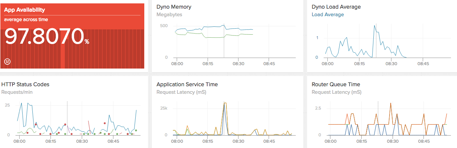This screenshot has height=148, width=457.
Task: Click the 2.5 axis label in Router Queue Time
Action: (318, 108)
